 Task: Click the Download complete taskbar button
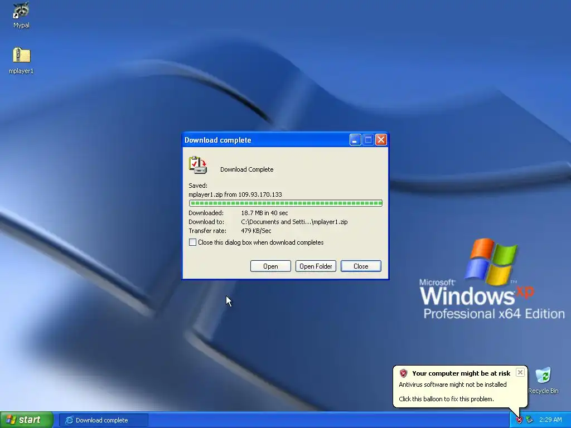(103, 420)
